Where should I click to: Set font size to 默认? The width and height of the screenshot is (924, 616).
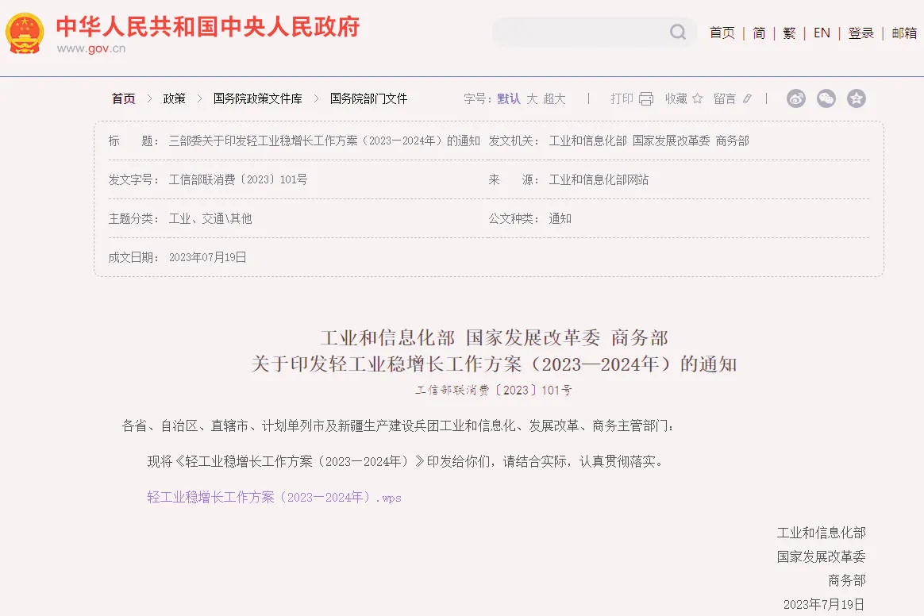click(x=509, y=98)
